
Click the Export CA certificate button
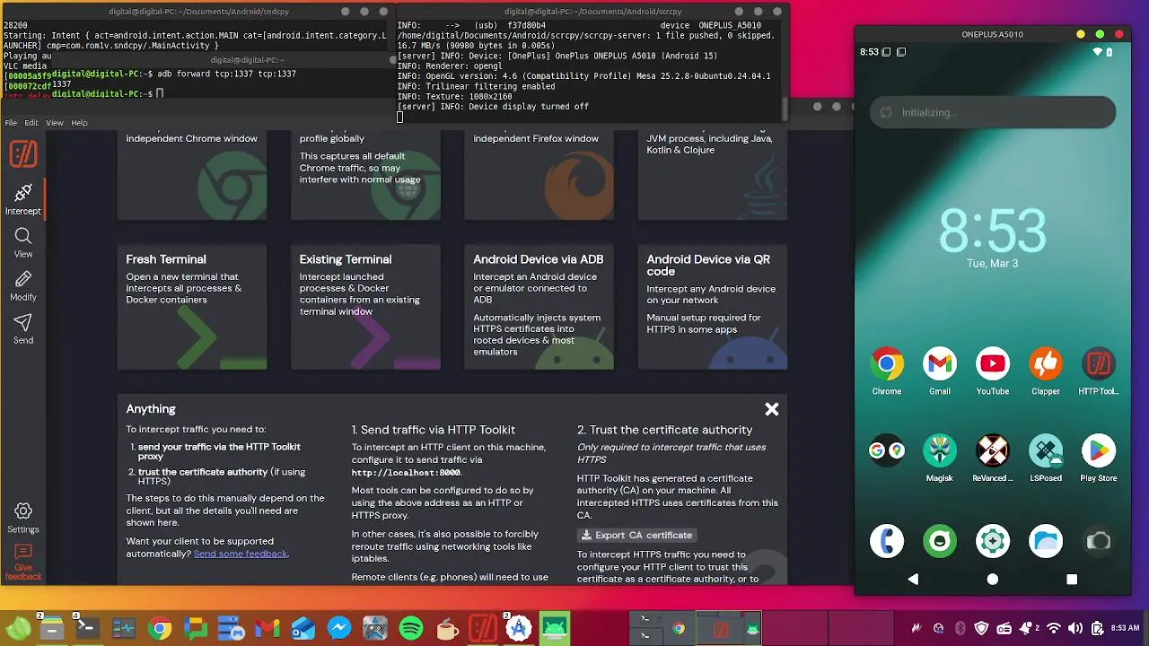pos(636,535)
